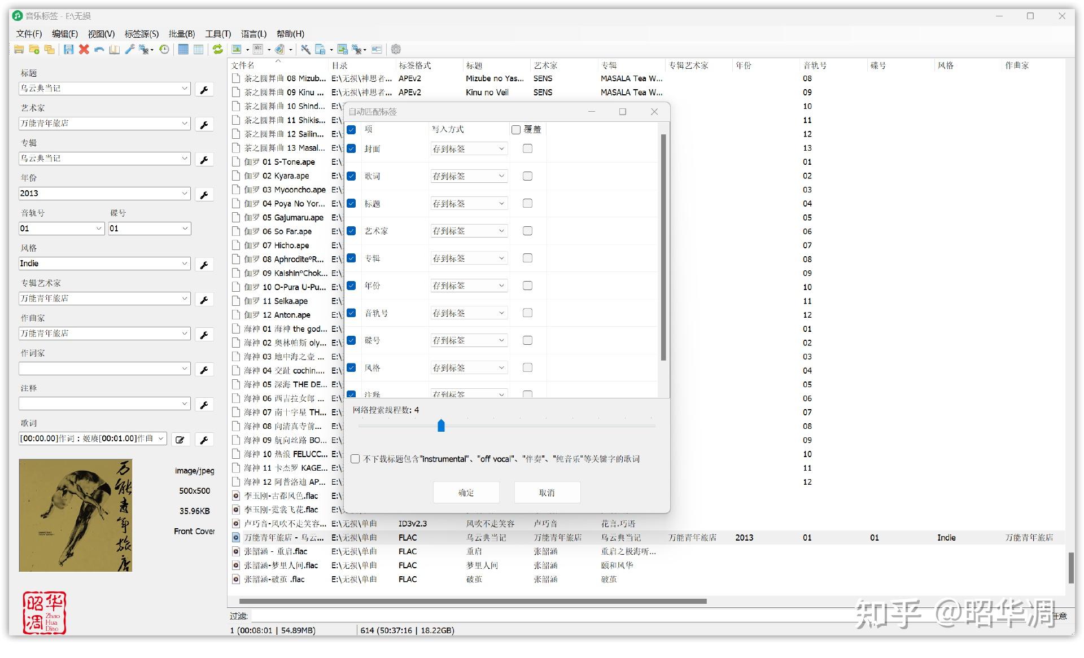Click the wrench button beside 风格 field
Image resolution: width=1084 pixels, height=658 pixels.
(204, 264)
